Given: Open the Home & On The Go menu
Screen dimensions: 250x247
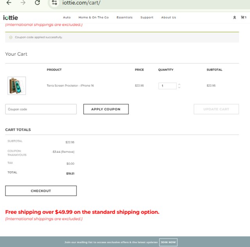Looking at the screenshot, I should (94, 17).
